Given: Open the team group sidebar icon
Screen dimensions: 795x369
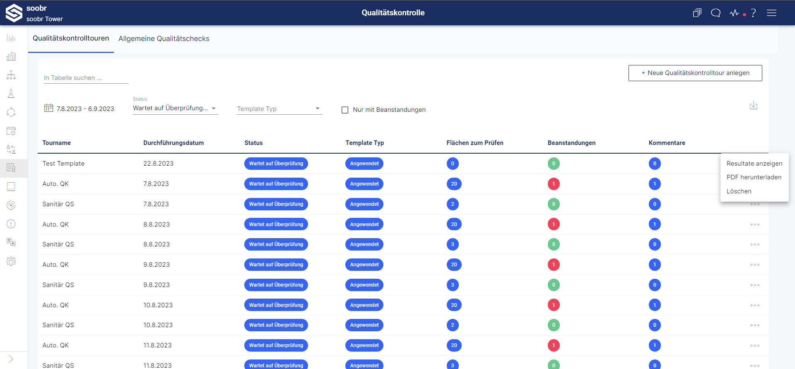Looking at the screenshot, I should (x=11, y=261).
